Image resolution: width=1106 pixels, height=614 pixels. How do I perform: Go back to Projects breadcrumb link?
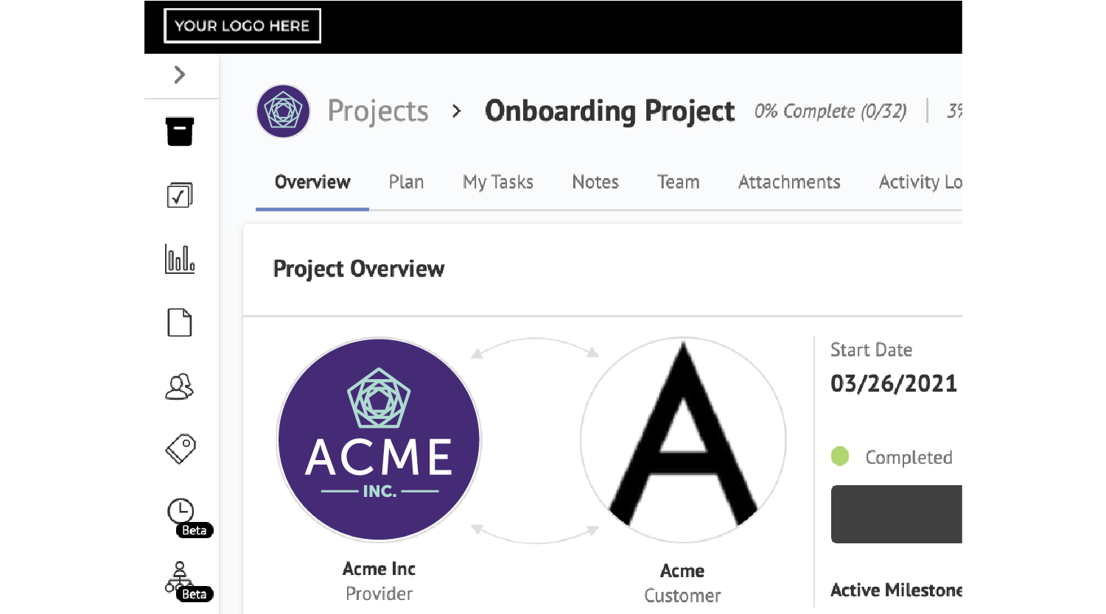[x=378, y=111]
